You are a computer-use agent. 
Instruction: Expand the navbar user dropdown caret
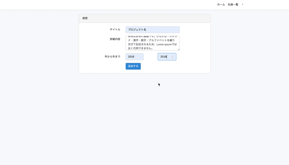pos(242,5)
